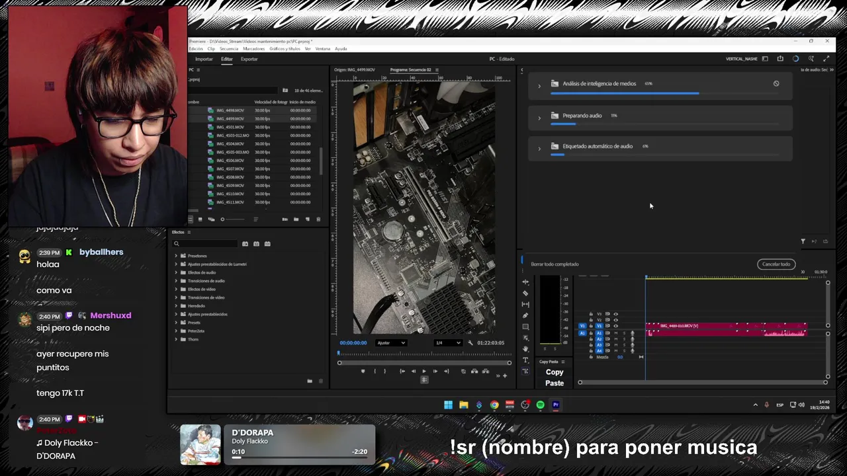Open the Secuencia menu
Image resolution: width=847 pixels, height=476 pixels.
point(228,49)
